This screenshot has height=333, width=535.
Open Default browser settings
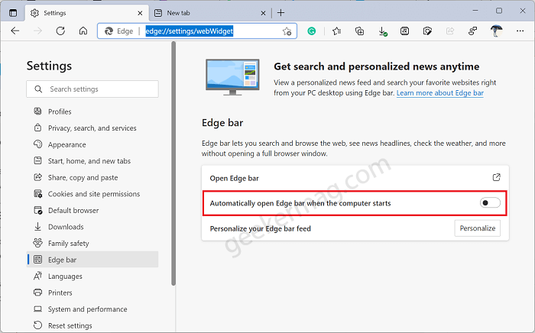[x=92, y=210]
